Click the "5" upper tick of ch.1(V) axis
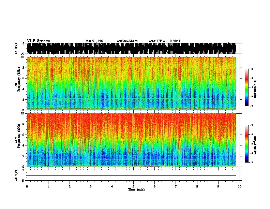 pyautogui.click(x=23, y=43)
